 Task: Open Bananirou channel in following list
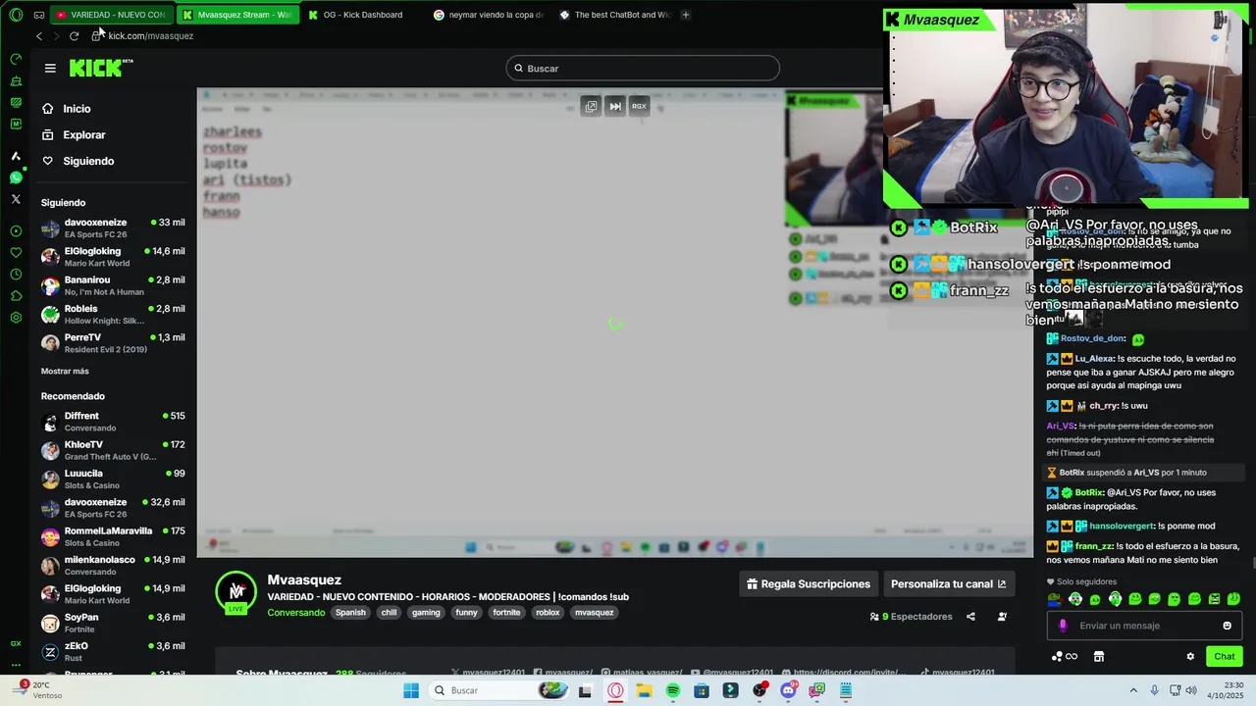(113, 285)
